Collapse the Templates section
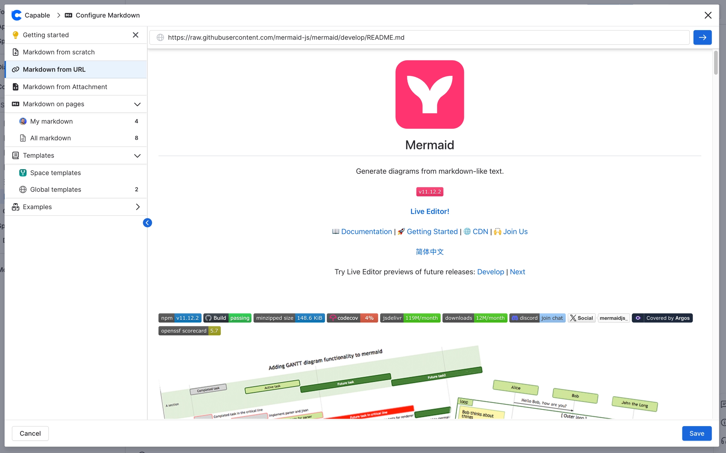The height and width of the screenshot is (453, 726). 137,155
